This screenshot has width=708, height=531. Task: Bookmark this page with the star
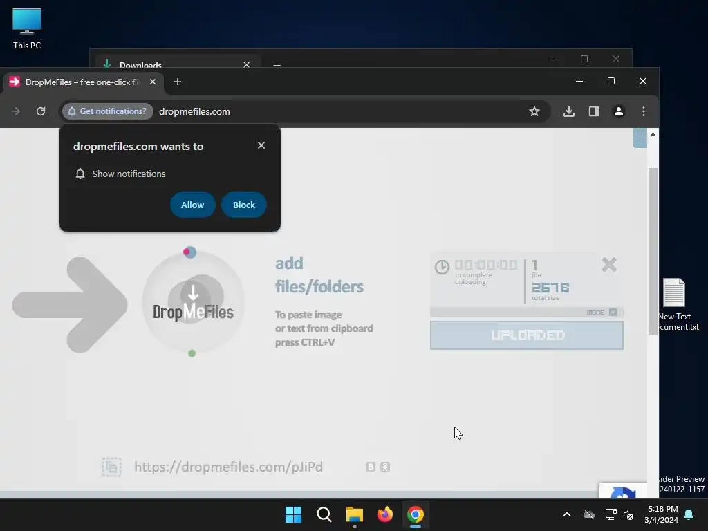[534, 111]
